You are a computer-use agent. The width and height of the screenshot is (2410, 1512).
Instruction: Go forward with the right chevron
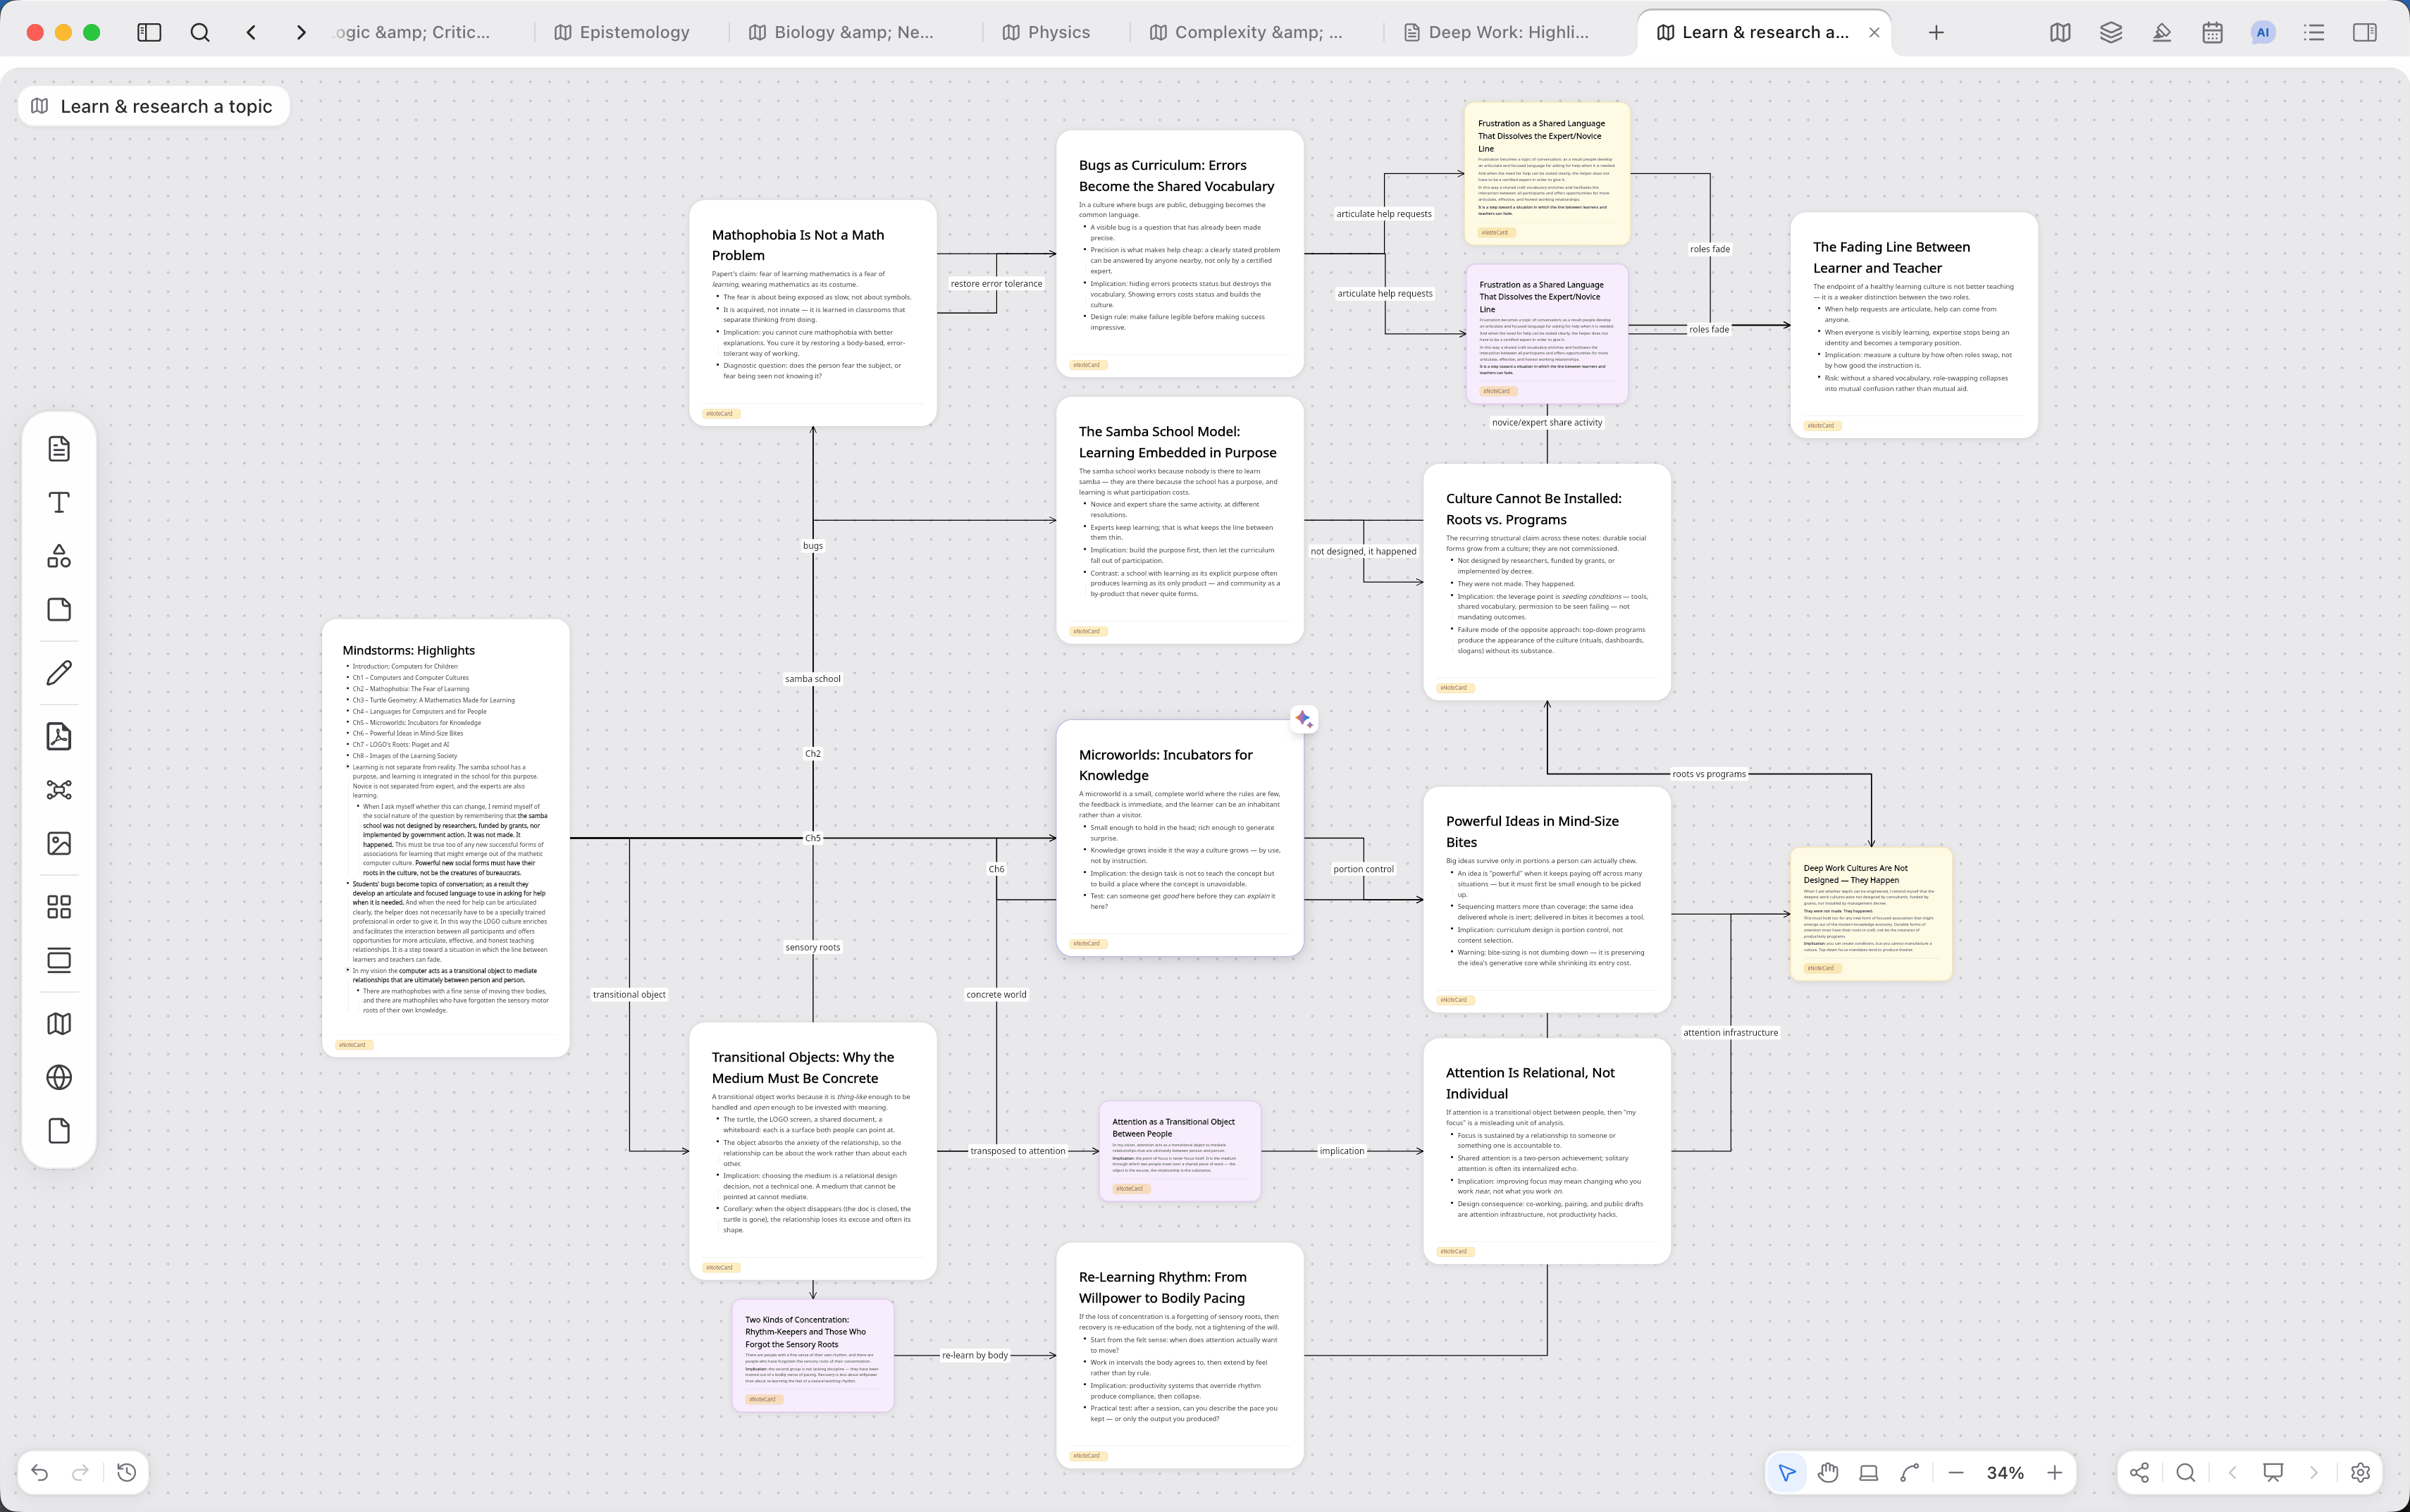point(301,32)
